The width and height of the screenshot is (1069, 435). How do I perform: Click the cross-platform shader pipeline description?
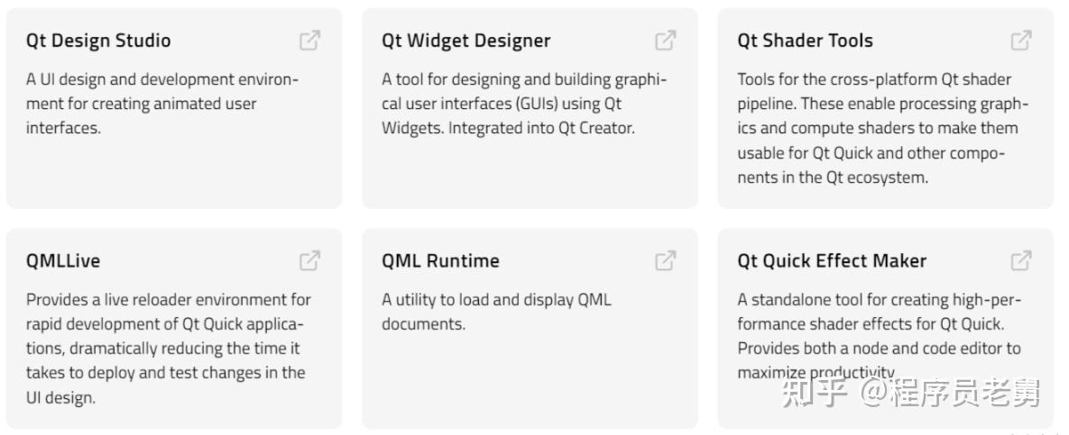tap(881, 128)
